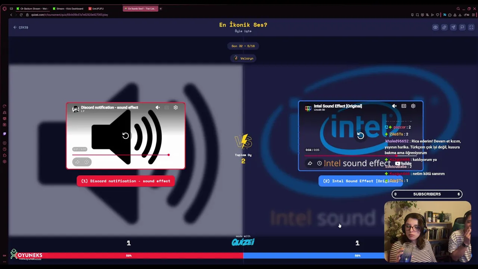Viewport: 478px width, 269px height.
Task: Click the dice random icon in quiz header
Action: (x=444, y=27)
